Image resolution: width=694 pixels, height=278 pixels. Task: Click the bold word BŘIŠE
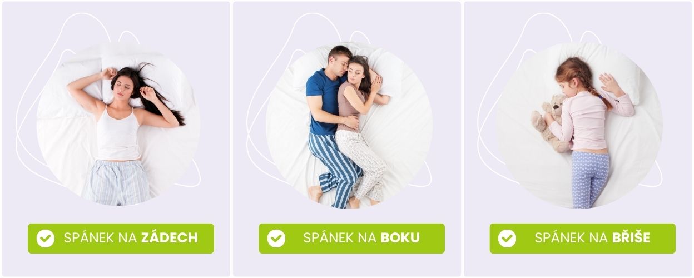(631, 238)
